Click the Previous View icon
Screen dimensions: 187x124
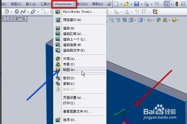pyautogui.click(x=118, y=20)
